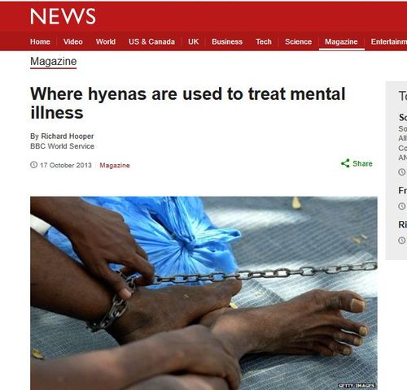Click the article headline about hyenas
The image size is (407, 390).
(x=188, y=103)
